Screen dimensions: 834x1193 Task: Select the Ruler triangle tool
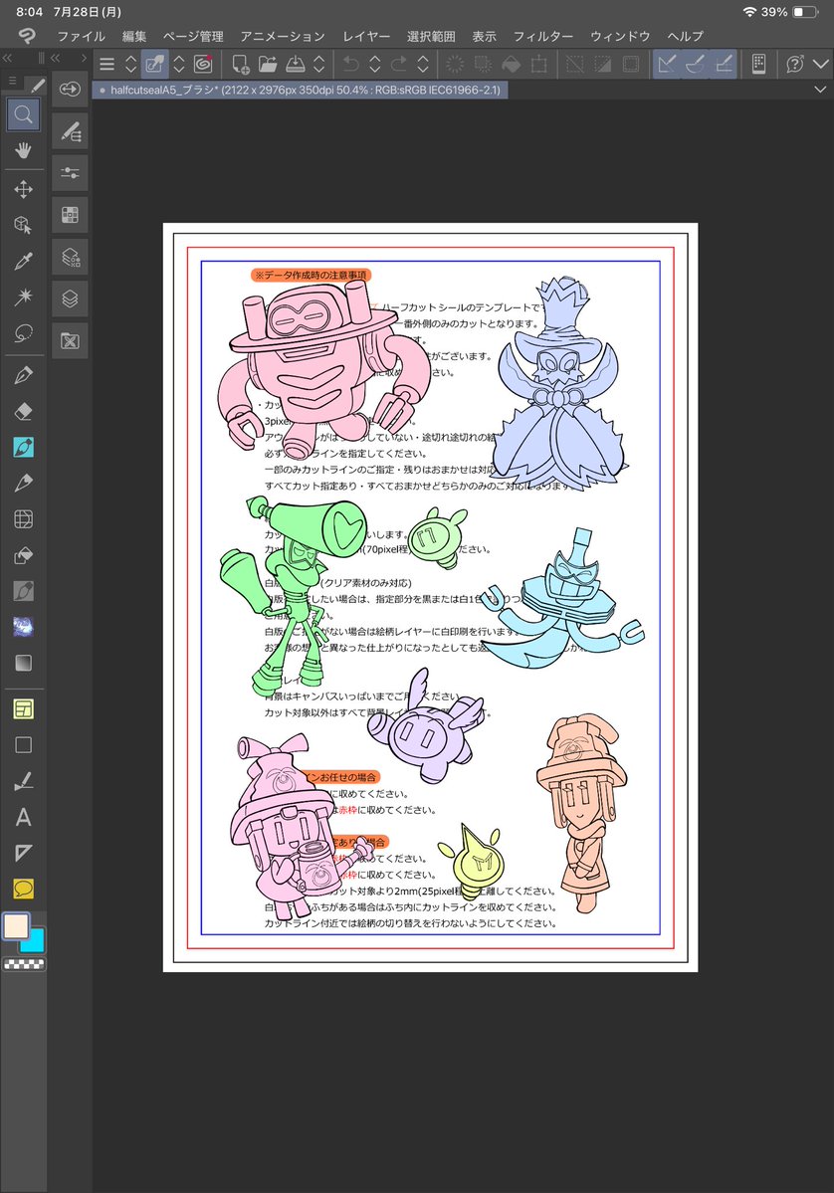(24, 853)
